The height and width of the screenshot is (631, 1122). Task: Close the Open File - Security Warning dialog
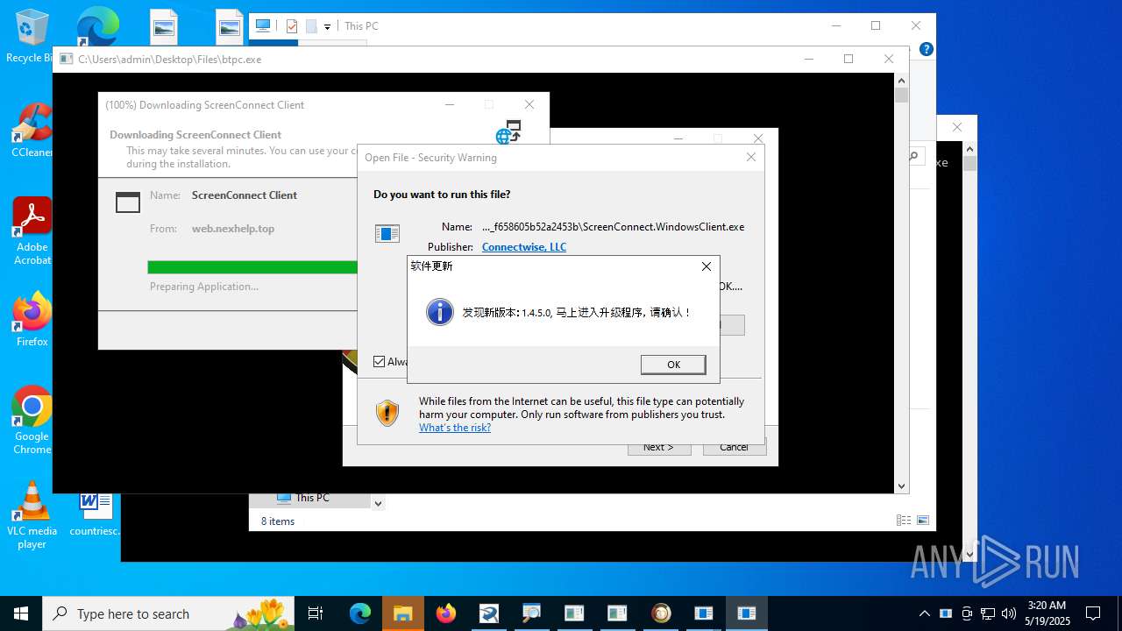click(751, 158)
